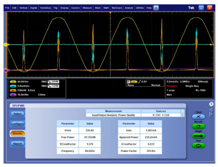This screenshot has width=218, height=167.
Task: Click the green Single acquisition arrow button
Action: tap(199, 136)
